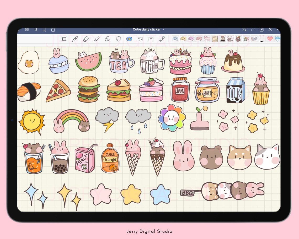Tap the thunder cloud sticker

[107, 120]
